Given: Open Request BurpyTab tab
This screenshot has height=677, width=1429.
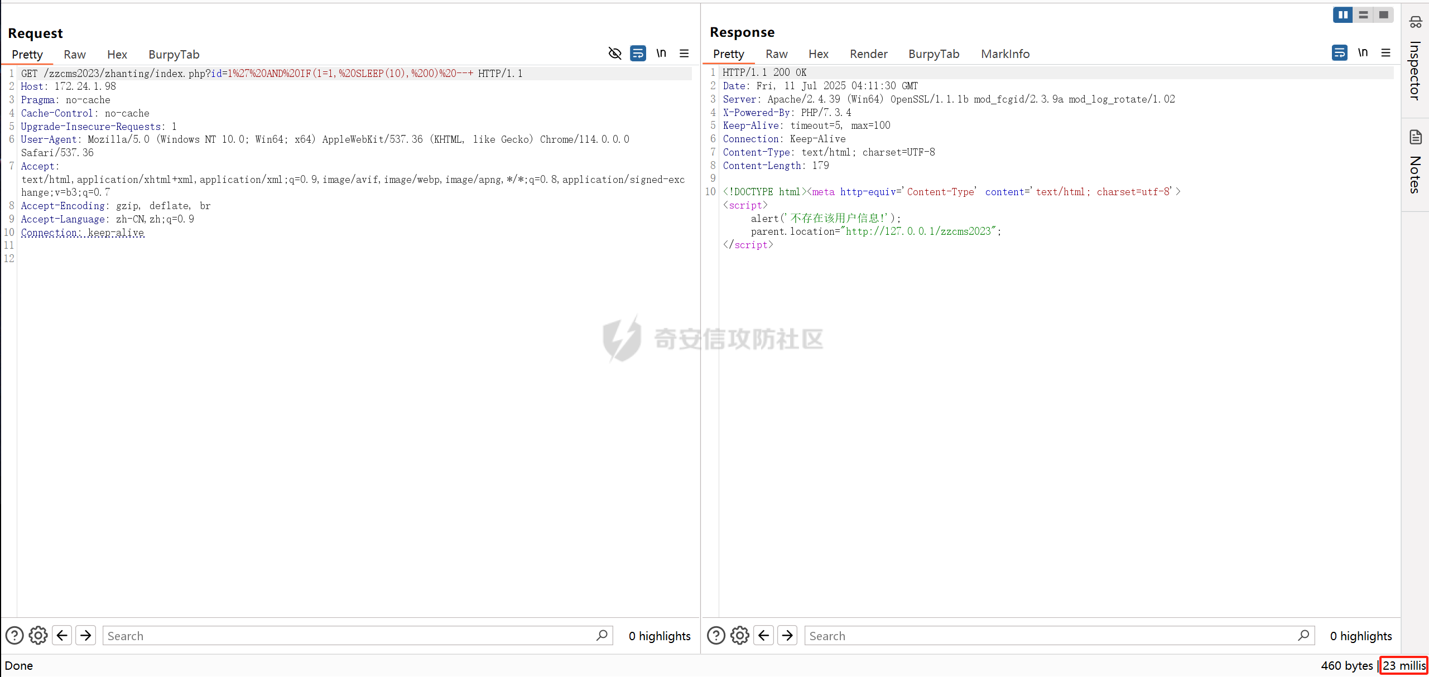Looking at the screenshot, I should [174, 55].
